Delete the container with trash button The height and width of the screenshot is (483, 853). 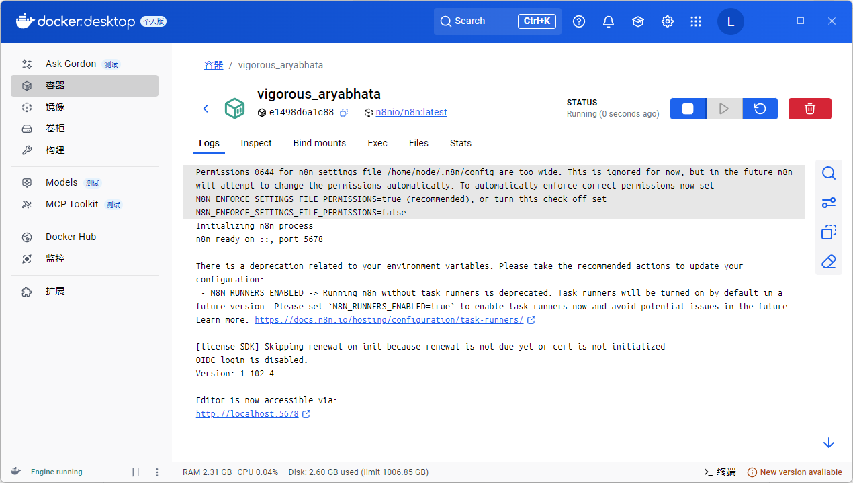pyautogui.click(x=809, y=109)
